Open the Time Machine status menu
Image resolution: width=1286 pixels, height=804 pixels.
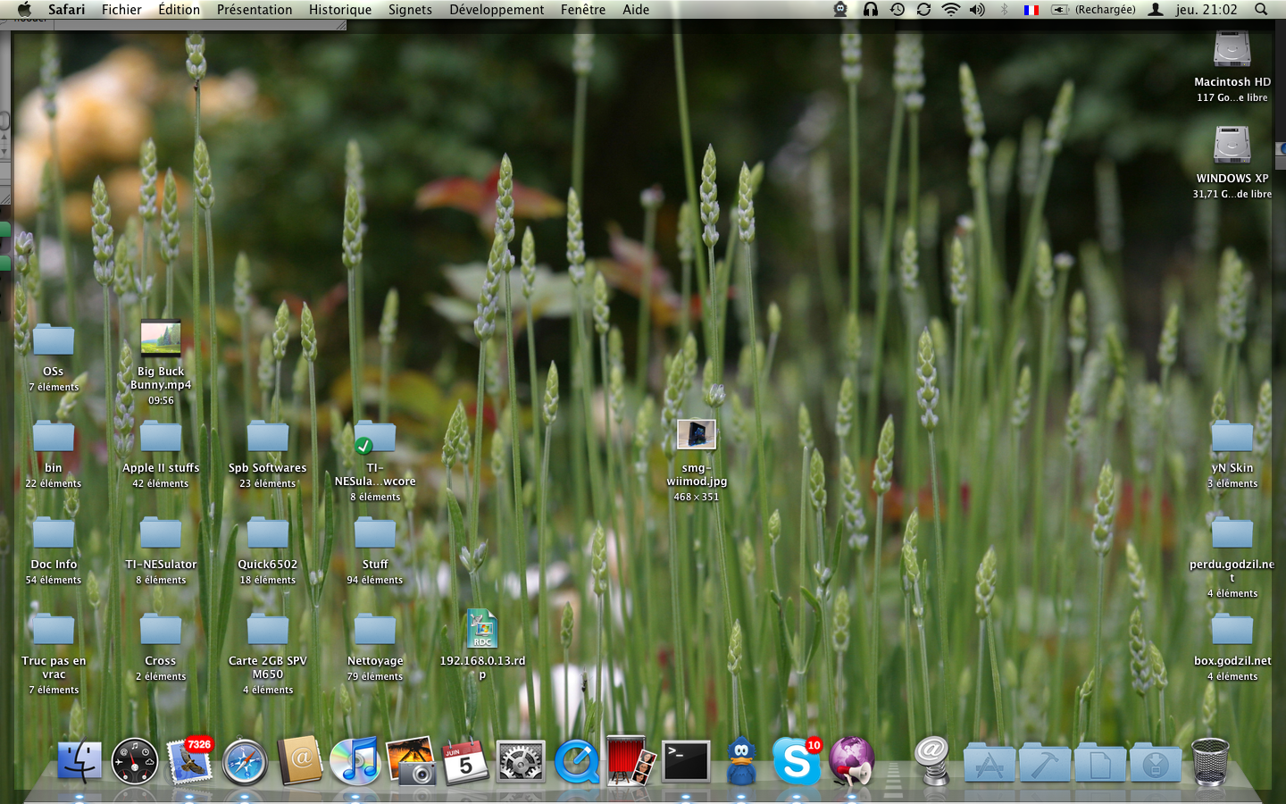(898, 10)
